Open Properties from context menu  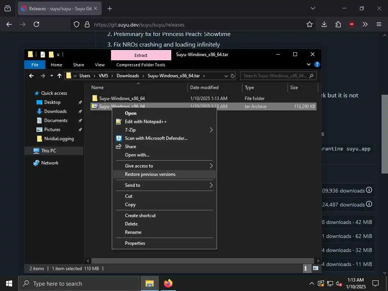click(x=164, y=243)
